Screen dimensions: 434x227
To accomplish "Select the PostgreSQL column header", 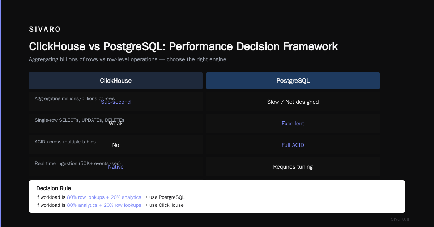I will point(293,81).
